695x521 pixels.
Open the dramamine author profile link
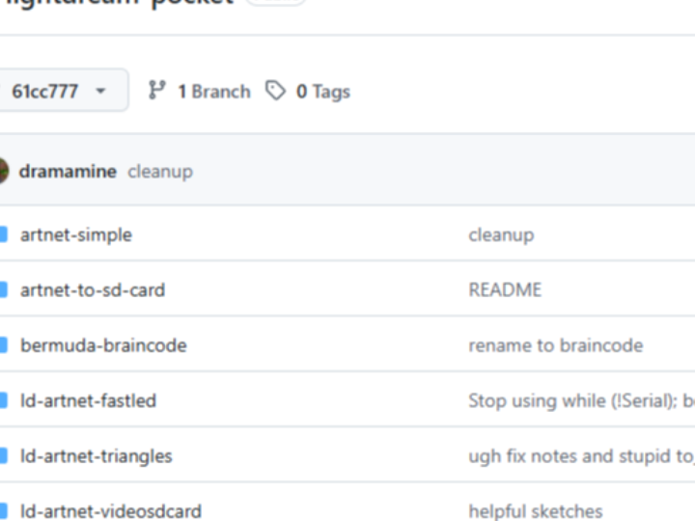[68, 172]
